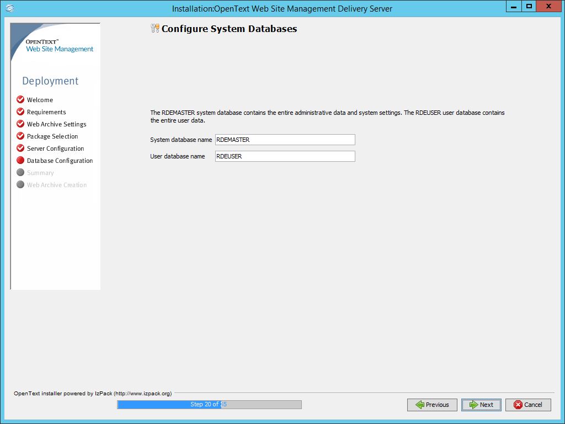Image resolution: width=565 pixels, height=424 pixels.
Task: Select the Summary step label
Action: 40,173
